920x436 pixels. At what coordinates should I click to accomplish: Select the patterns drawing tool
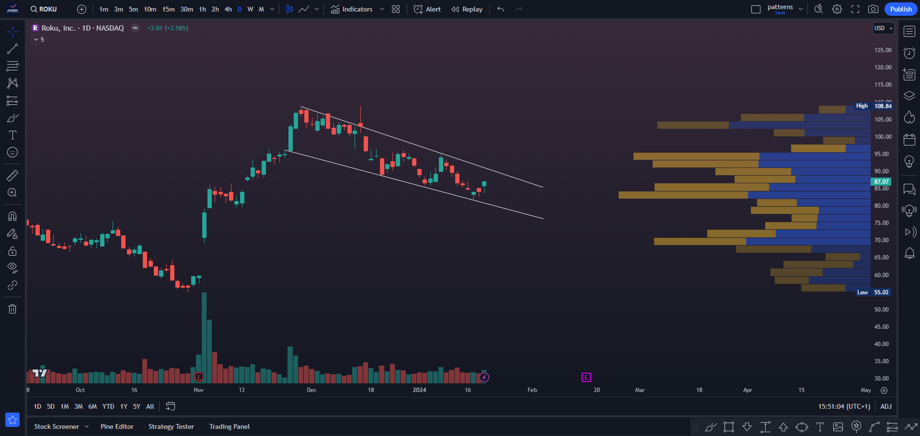click(12, 83)
